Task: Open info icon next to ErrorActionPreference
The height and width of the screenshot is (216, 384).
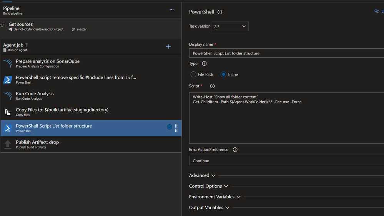Action: click(235, 150)
